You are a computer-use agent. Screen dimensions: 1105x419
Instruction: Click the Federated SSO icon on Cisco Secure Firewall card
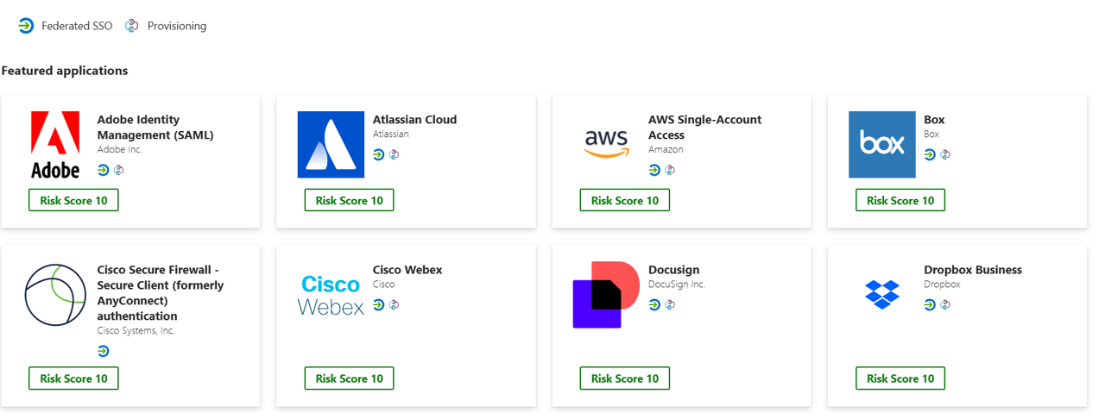pyautogui.click(x=104, y=351)
